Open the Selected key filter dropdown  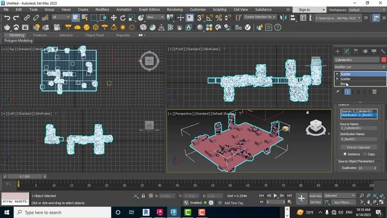point(339,196)
